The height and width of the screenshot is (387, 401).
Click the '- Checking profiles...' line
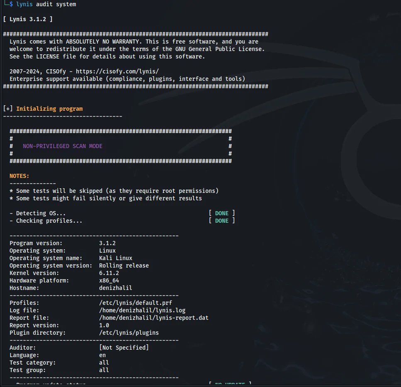46,221
